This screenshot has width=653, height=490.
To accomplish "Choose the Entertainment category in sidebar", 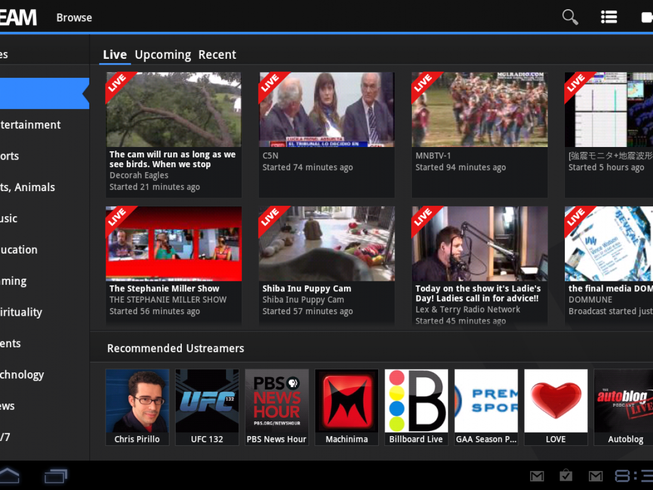I will click(x=30, y=125).
